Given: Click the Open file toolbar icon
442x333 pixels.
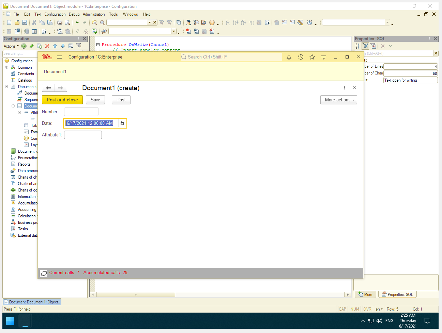Looking at the screenshot, I should 17,22.
